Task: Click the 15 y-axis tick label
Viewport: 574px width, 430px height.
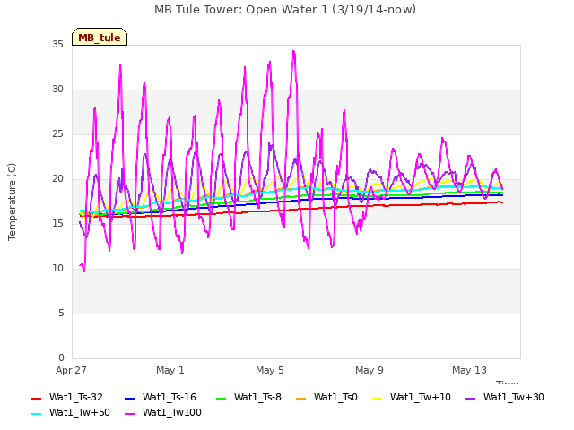Action: point(57,224)
